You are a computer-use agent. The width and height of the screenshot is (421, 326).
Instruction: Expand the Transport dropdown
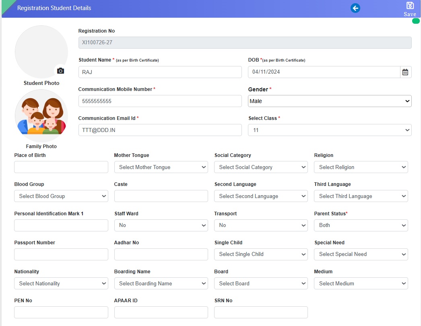coord(261,225)
